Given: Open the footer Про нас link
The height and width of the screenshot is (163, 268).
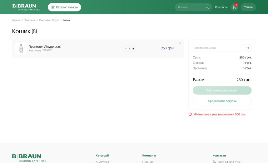Looking at the screenshot, I should click(x=148, y=162).
